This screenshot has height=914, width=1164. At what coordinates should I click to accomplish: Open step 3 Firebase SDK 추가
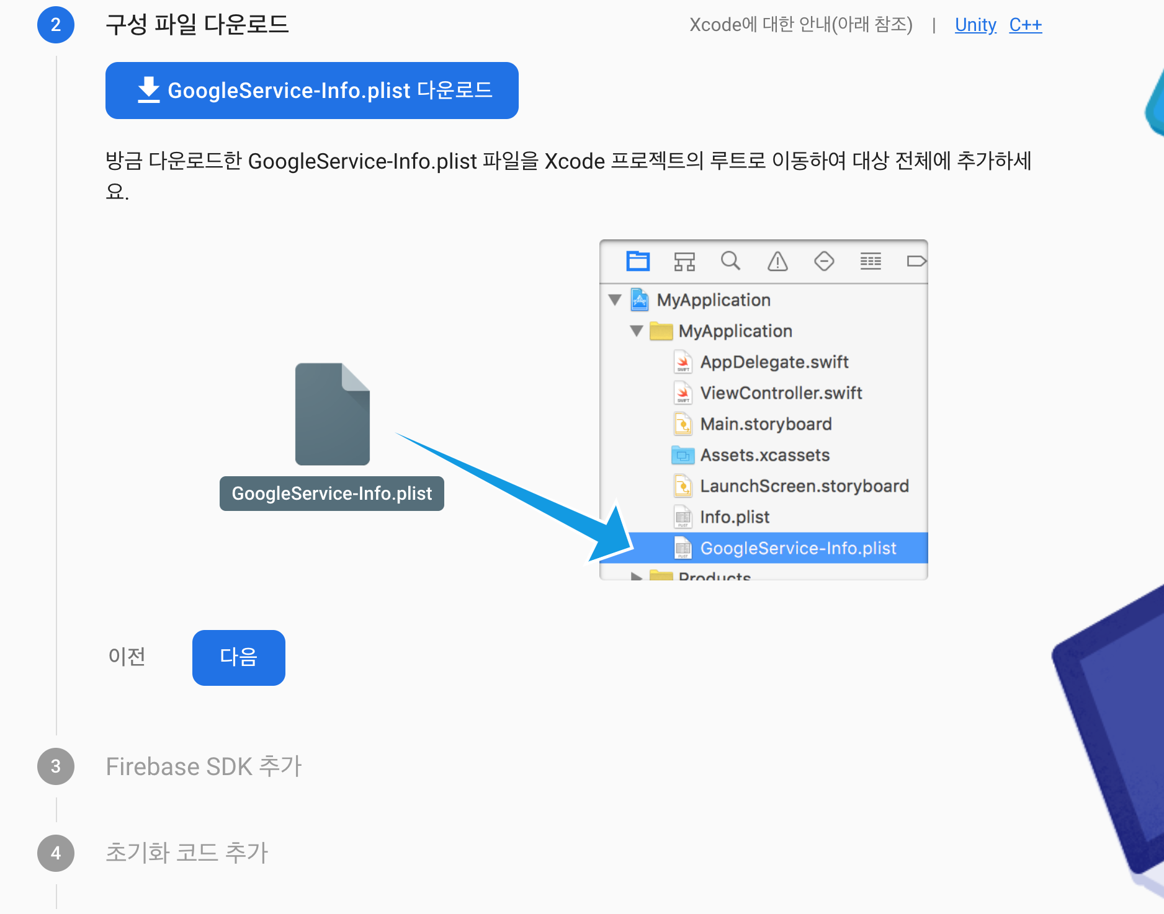pyautogui.click(x=204, y=766)
